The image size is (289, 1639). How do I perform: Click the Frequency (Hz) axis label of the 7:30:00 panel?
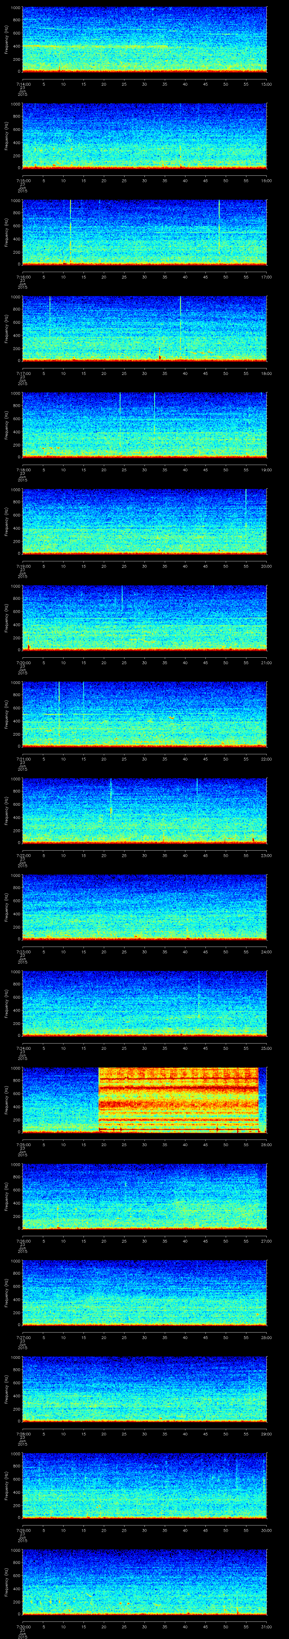(6, 1583)
